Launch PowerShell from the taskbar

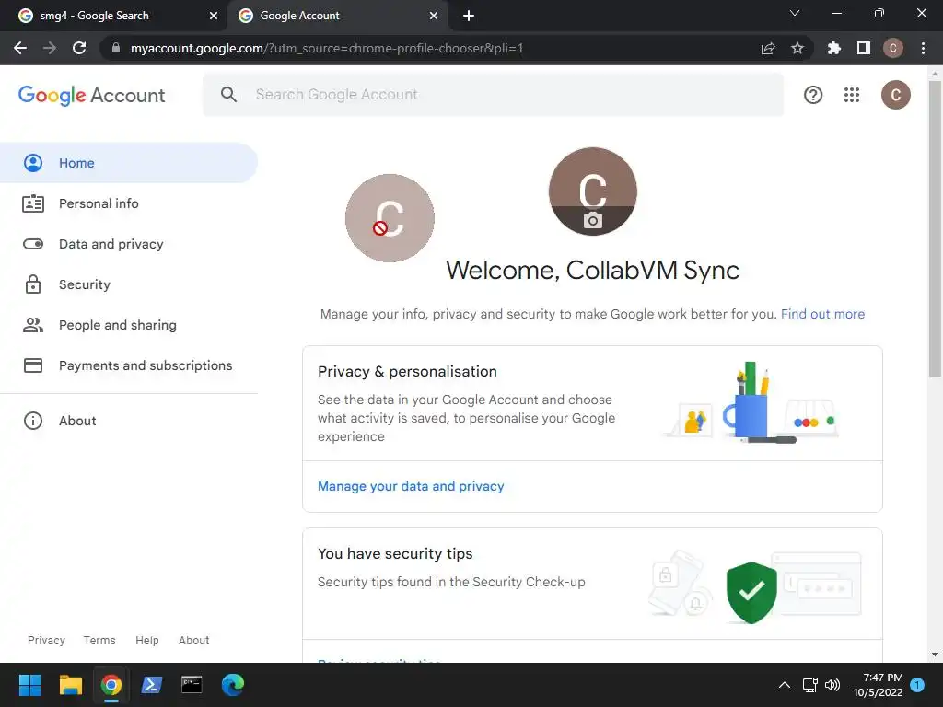(x=152, y=685)
